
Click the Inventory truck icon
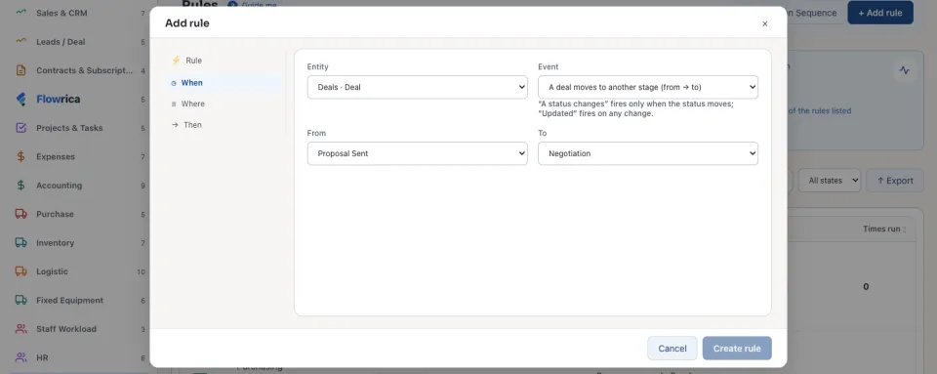pyautogui.click(x=20, y=242)
